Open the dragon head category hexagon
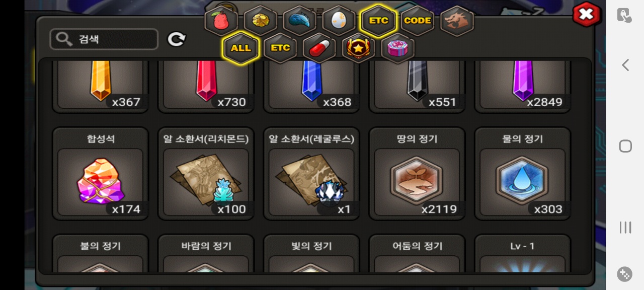 point(457,21)
